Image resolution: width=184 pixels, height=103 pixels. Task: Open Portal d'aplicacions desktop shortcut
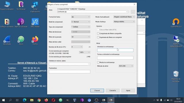pyautogui.click(x=35, y=7)
